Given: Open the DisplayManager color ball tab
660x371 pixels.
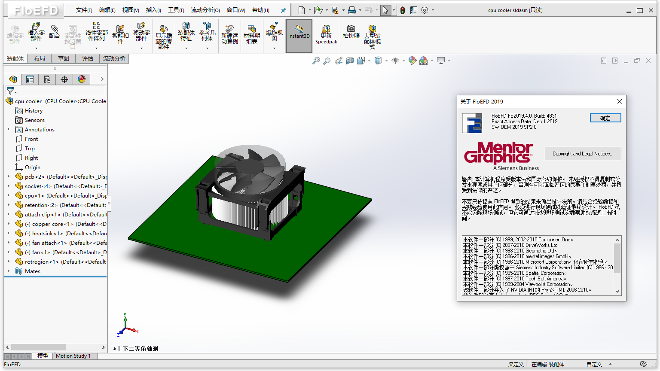Looking at the screenshot, I should pos(82,79).
